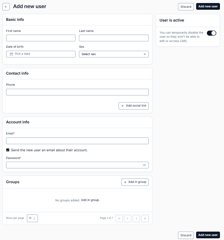This screenshot has width=224, height=240.
Task: Click bottom Add new user button
Action: [x=208, y=235]
